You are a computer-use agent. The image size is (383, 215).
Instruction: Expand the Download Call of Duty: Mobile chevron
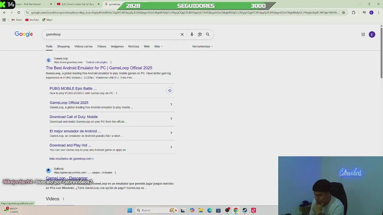click(x=171, y=119)
